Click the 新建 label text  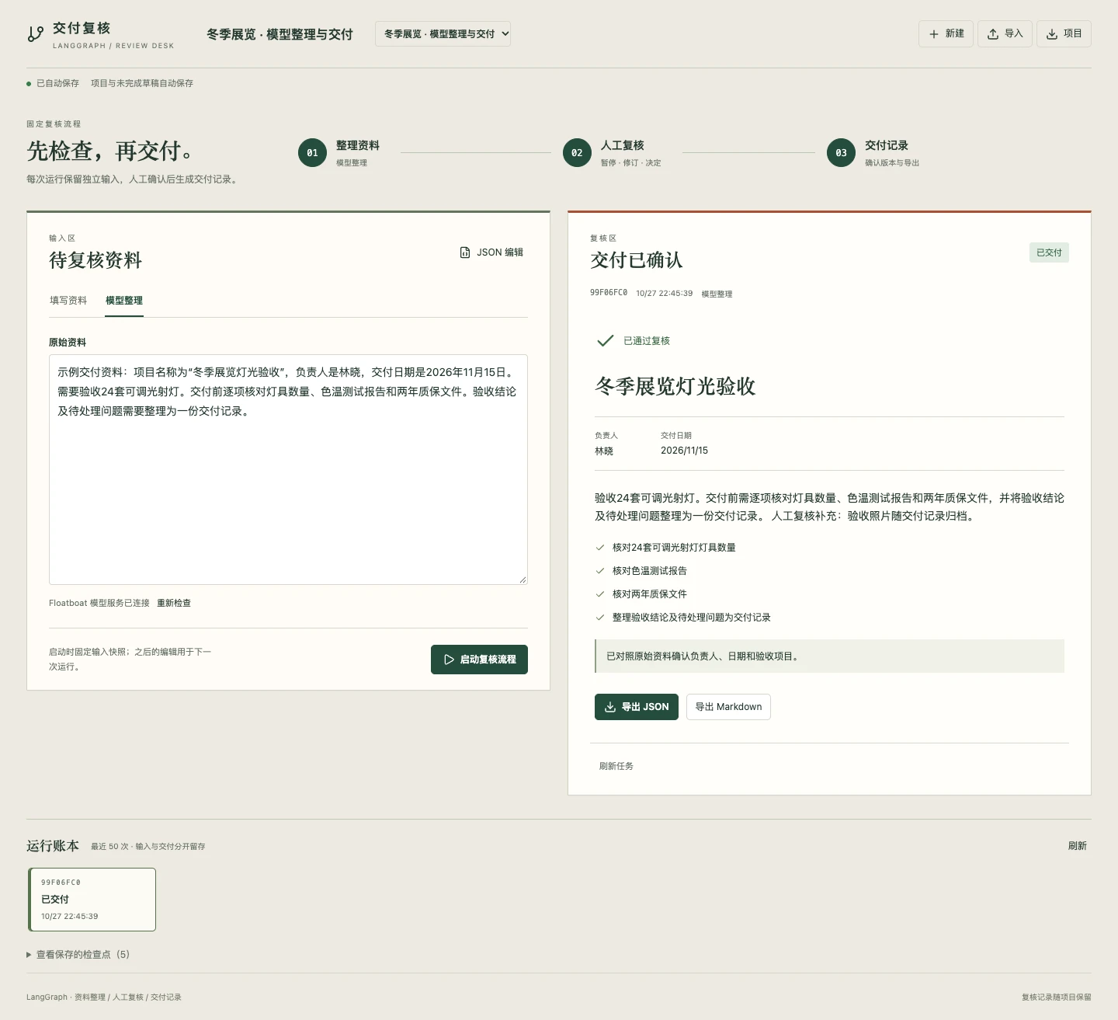tap(955, 34)
